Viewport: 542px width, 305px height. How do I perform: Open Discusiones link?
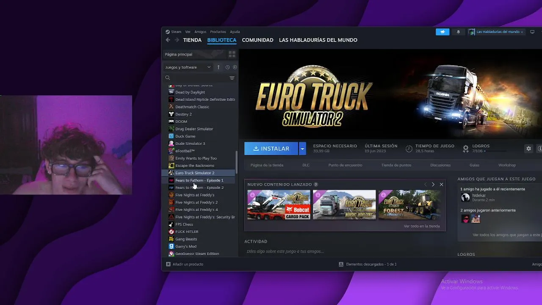pos(440,165)
